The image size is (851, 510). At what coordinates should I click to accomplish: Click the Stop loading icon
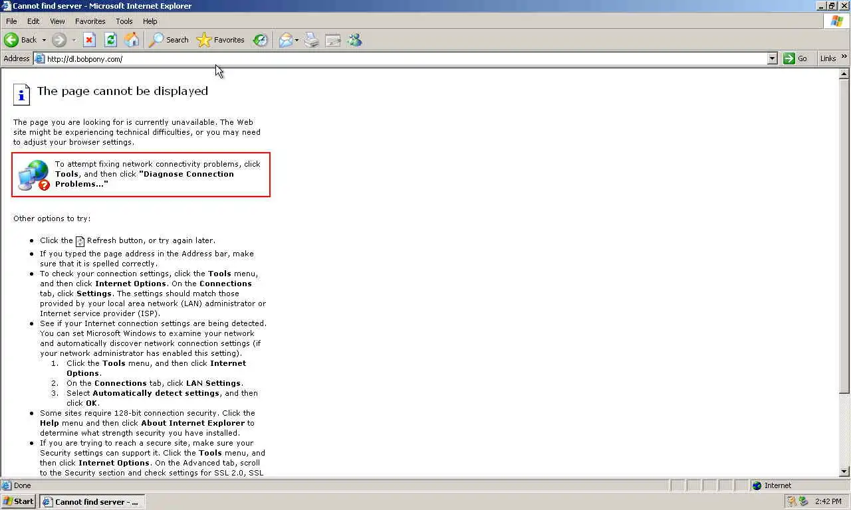(89, 40)
